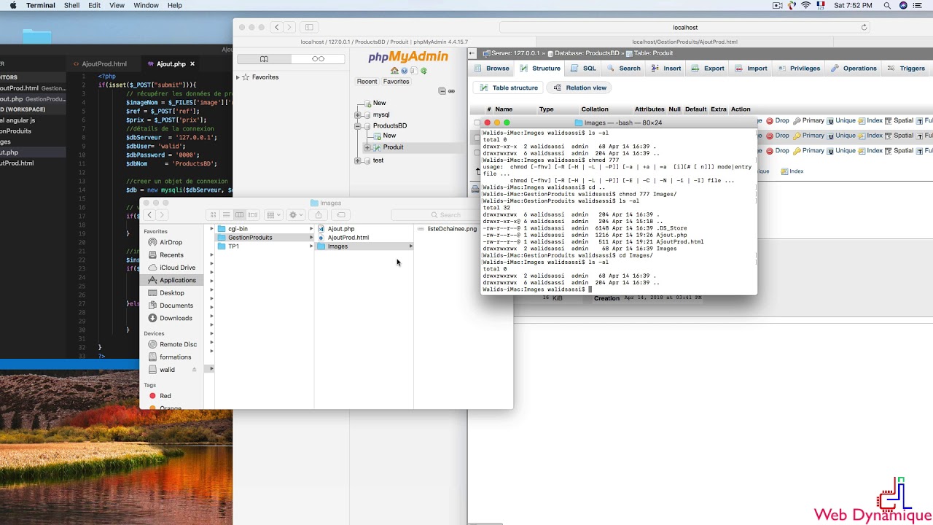Click Server: 127.0.0.1 breadcrumb link
Image resolution: width=933 pixels, height=525 pixels.
(x=515, y=53)
